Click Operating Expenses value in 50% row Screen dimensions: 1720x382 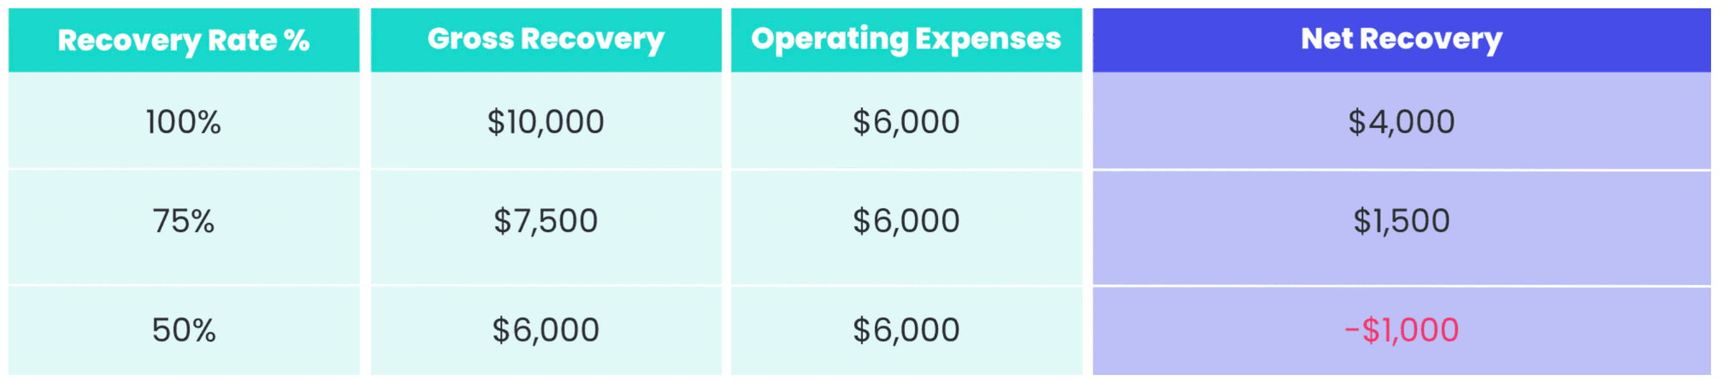click(906, 330)
